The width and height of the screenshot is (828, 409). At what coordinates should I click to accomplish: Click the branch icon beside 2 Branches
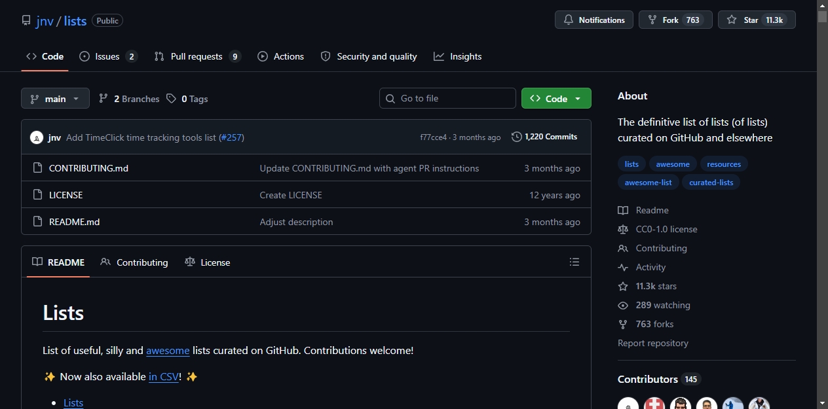coord(104,98)
